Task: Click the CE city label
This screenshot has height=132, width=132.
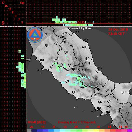Action: pos(100,102)
